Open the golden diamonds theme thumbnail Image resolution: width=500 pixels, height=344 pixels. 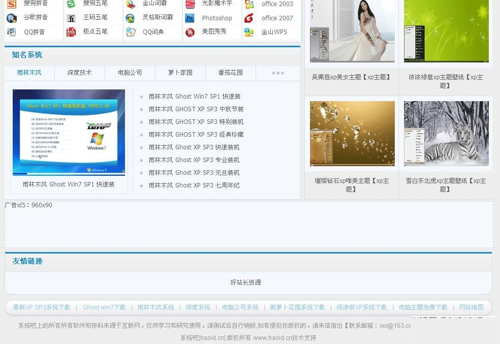pyautogui.click(x=352, y=134)
